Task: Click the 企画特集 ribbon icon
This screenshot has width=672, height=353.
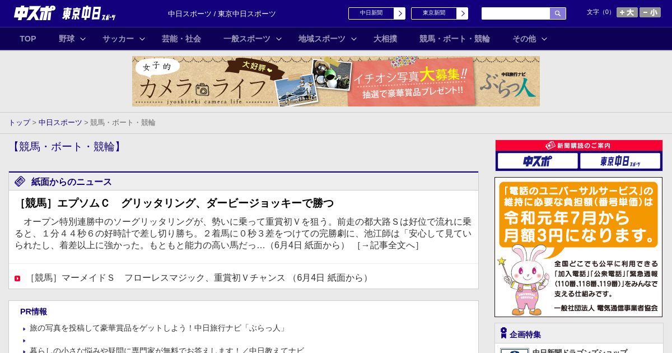Action: pos(503,333)
